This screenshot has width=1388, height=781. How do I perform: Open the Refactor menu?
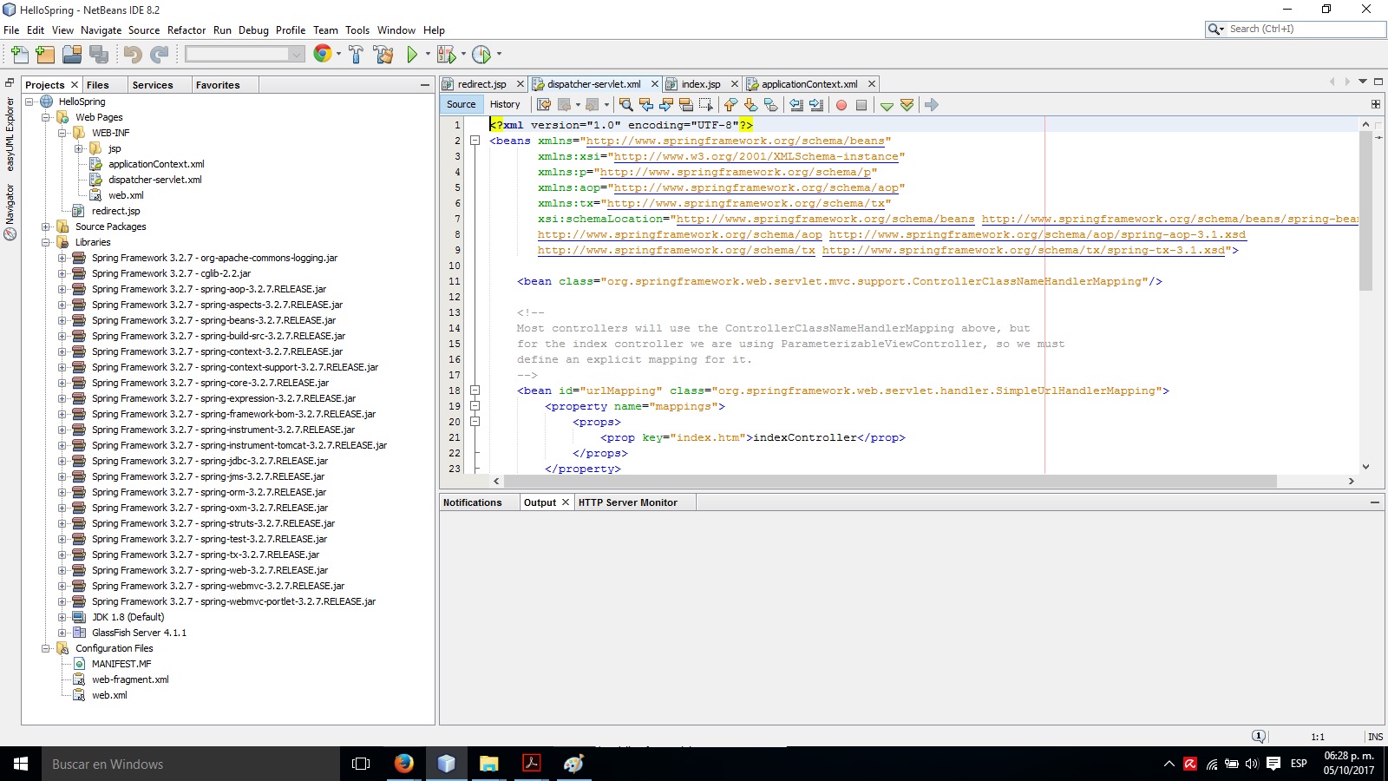click(187, 30)
